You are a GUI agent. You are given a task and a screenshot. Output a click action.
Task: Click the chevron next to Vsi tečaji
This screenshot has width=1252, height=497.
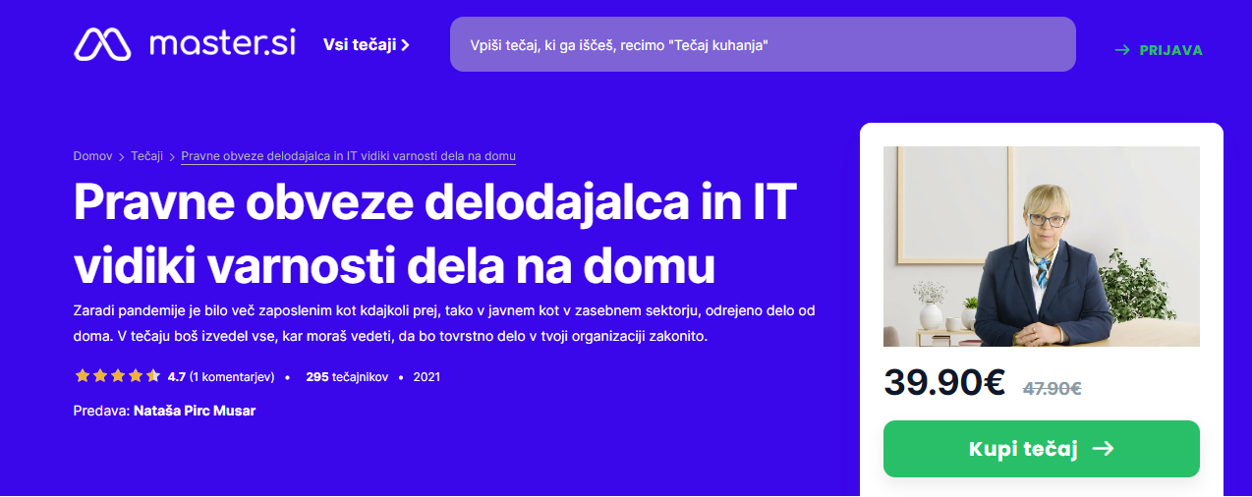point(405,45)
